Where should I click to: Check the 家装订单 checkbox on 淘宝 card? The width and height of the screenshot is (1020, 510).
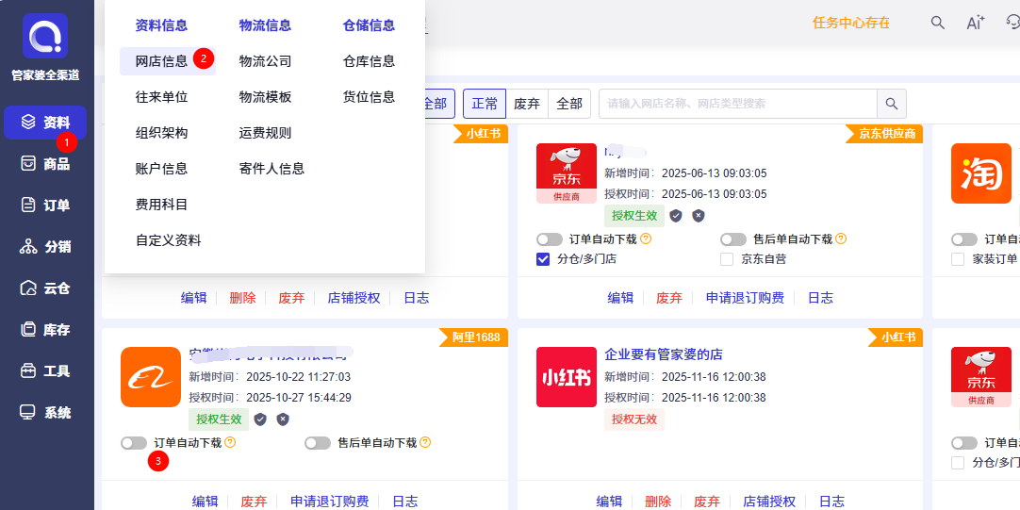(958, 259)
